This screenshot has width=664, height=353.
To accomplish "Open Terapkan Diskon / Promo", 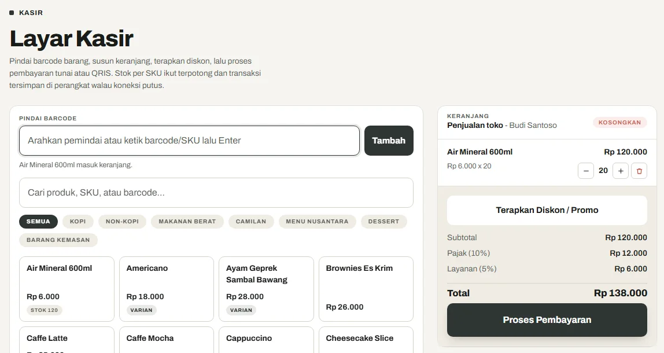I will click(x=547, y=210).
